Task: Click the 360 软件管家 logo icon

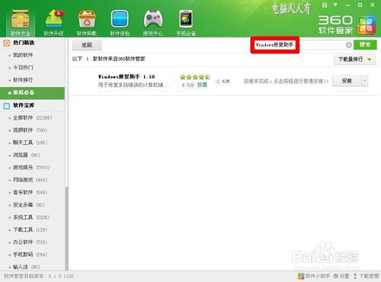Action: point(366,25)
